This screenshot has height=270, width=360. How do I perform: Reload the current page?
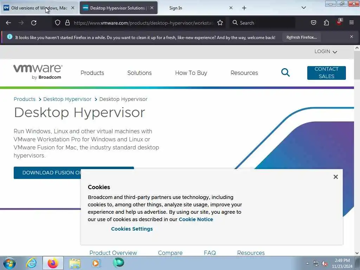[34, 23]
